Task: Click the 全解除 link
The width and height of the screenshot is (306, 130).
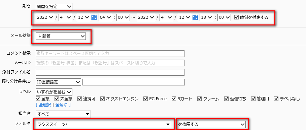Action: 62,105
